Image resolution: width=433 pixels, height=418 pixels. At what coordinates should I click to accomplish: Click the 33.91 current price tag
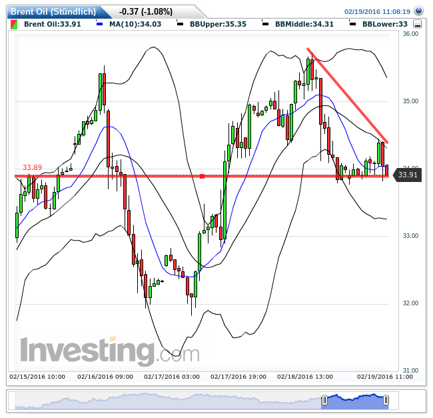point(406,175)
